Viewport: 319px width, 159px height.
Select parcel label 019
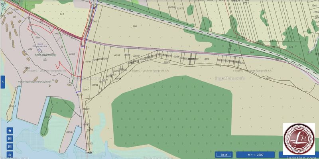click(37, 38)
